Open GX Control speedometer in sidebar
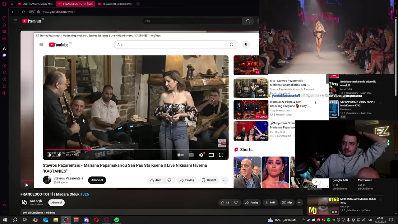Screen dimensions: 398x224 click(4, 18)
